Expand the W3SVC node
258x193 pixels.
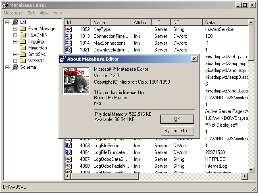tap(15, 61)
